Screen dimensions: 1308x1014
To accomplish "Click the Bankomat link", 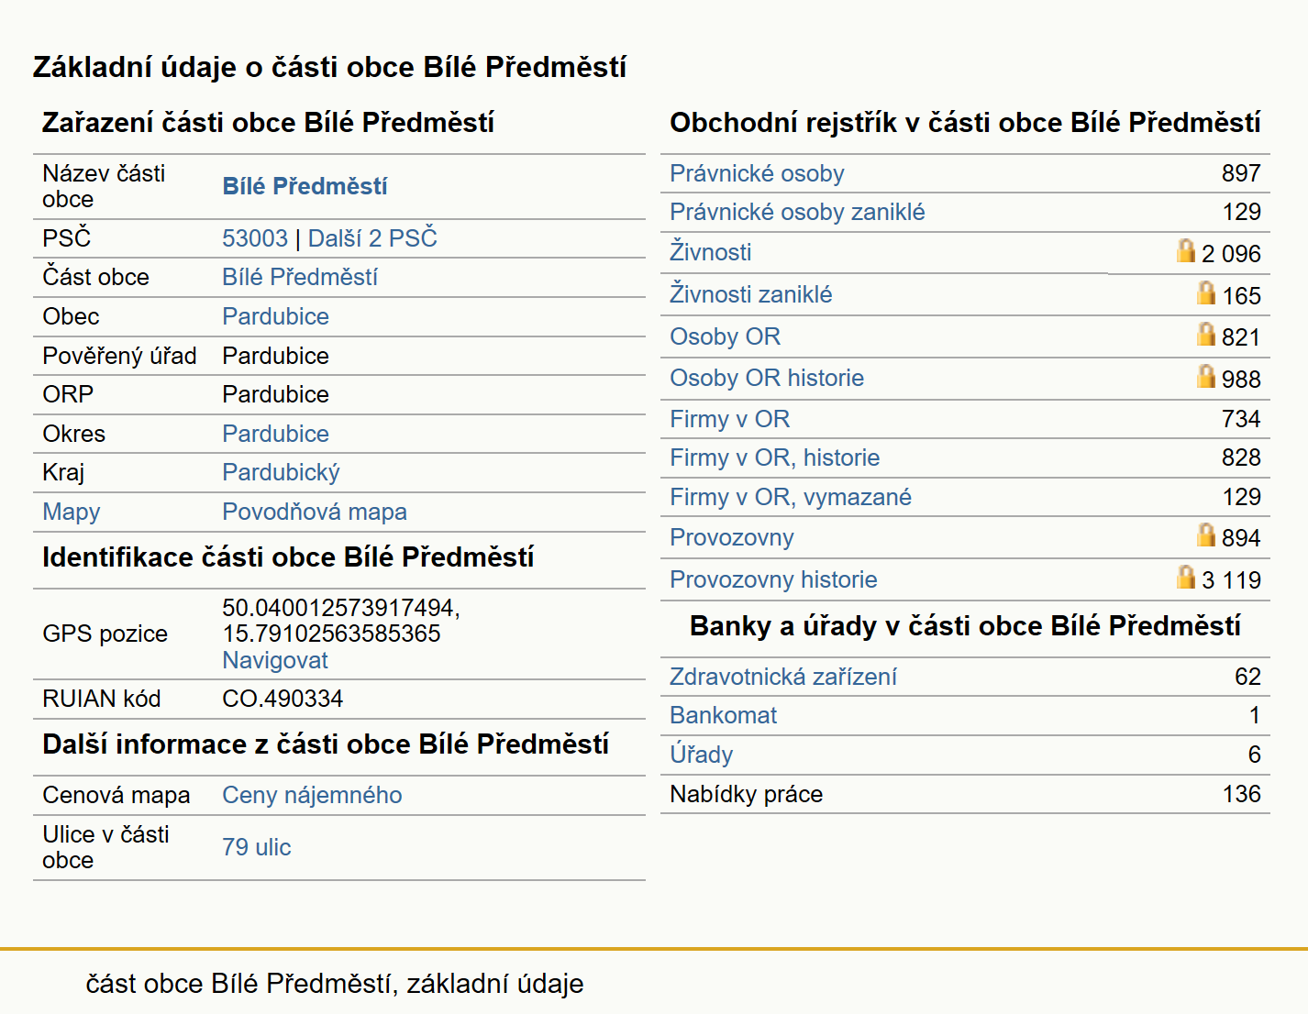I will tap(723, 715).
